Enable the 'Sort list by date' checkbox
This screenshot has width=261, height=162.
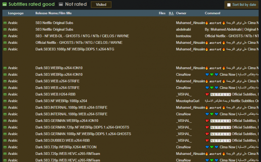[229, 5]
